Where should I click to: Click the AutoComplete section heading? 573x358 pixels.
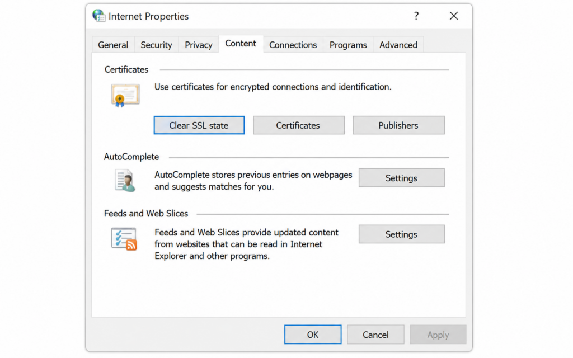pos(131,157)
